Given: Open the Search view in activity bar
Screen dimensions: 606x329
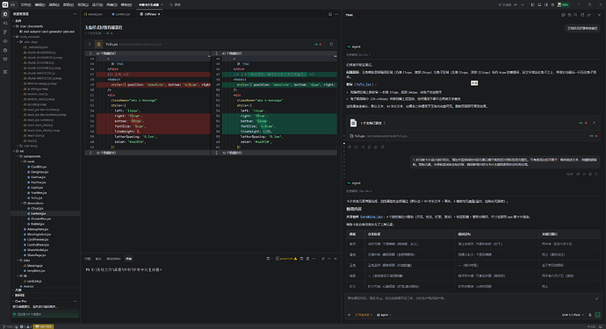Looking at the screenshot, I should point(5,23).
